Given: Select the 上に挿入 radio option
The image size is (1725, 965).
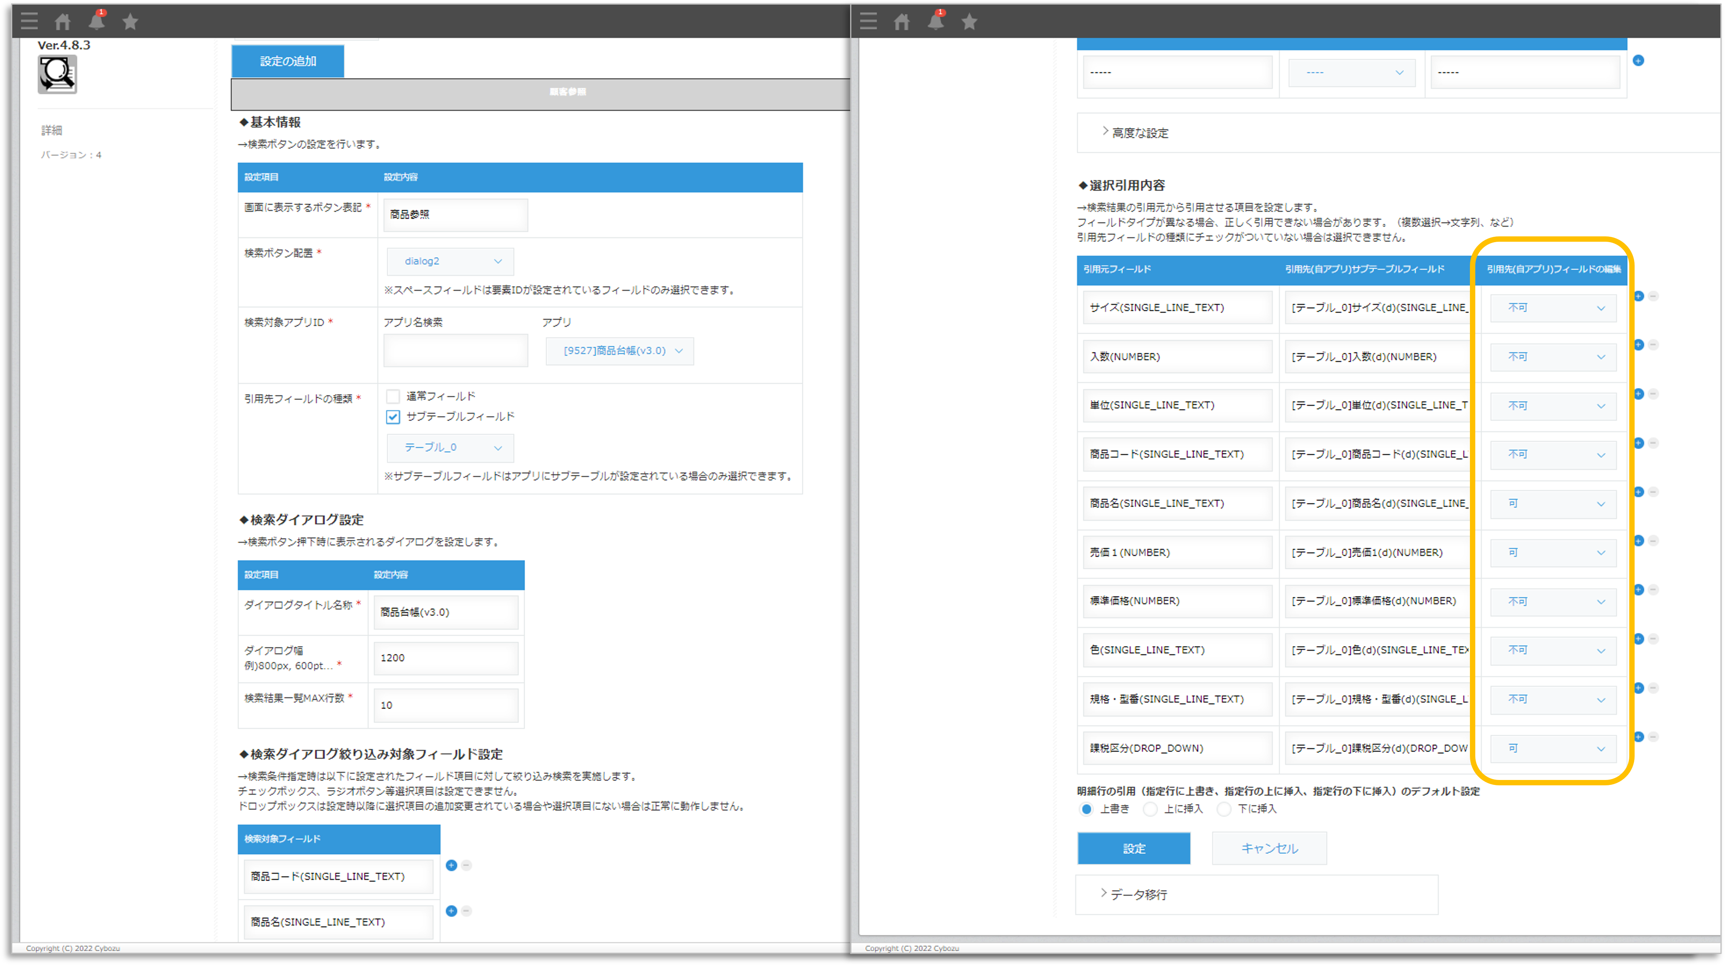Looking at the screenshot, I should coord(1151,809).
